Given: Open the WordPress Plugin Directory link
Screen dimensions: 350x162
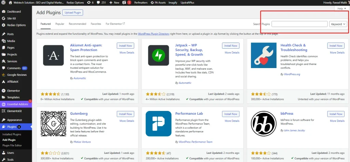Looking at the screenshot, I should point(153,34).
